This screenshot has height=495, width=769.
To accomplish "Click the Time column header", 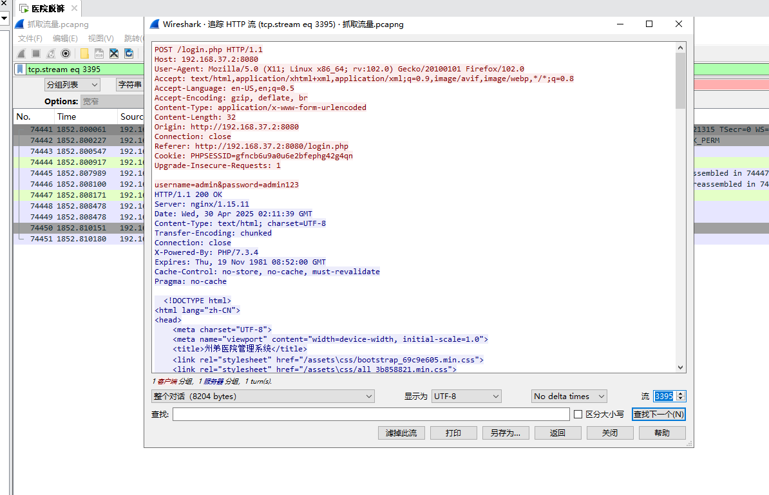I will pos(86,117).
